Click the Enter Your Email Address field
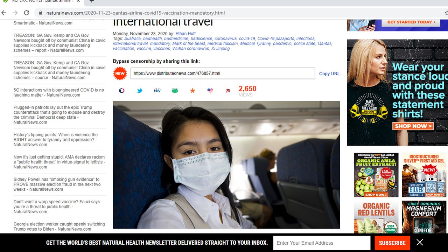This screenshot has width=448, height=252. 321,243
